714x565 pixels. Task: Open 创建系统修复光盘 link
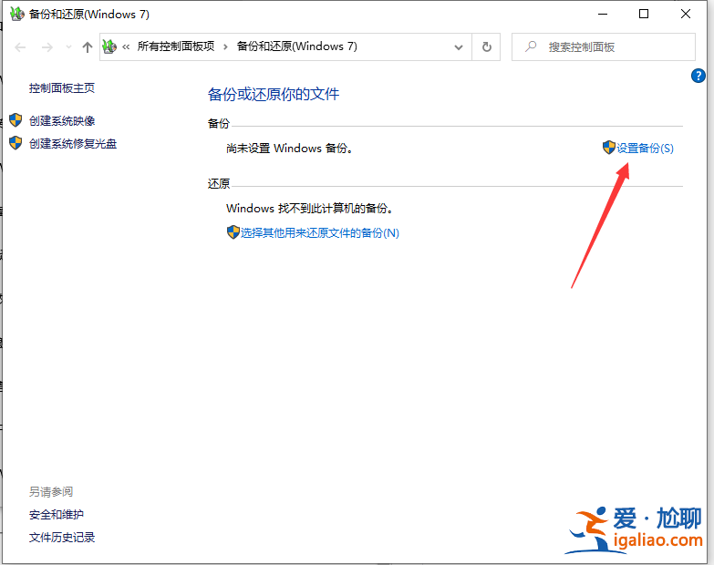(x=73, y=143)
